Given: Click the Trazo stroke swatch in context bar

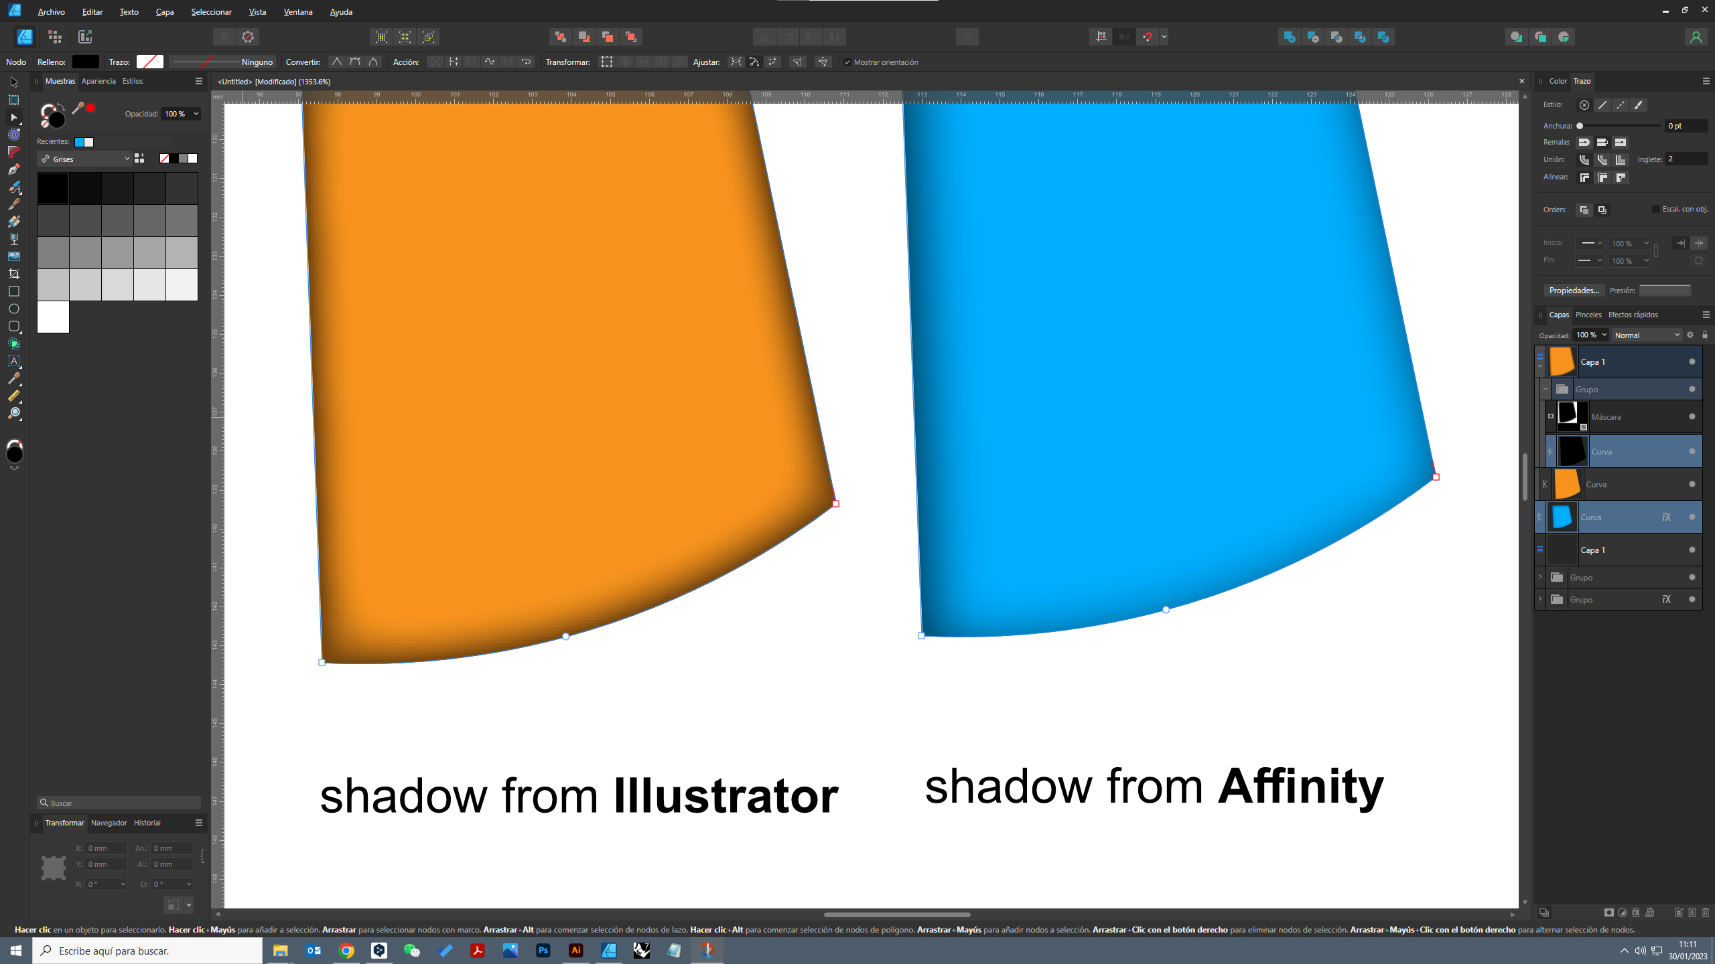Looking at the screenshot, I should point(149,62).
